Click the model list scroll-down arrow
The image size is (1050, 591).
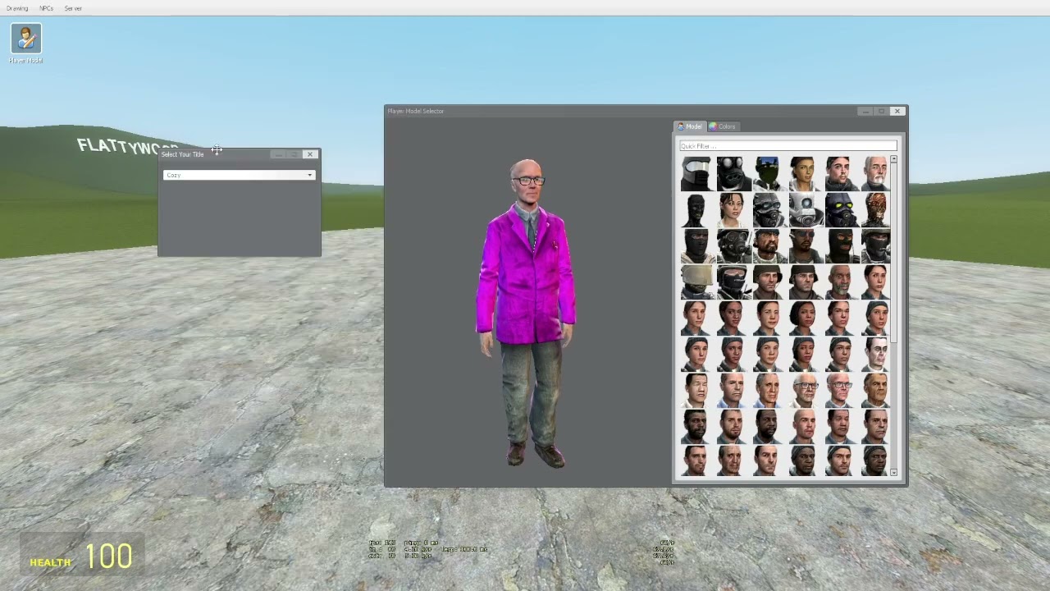(893, 474)
